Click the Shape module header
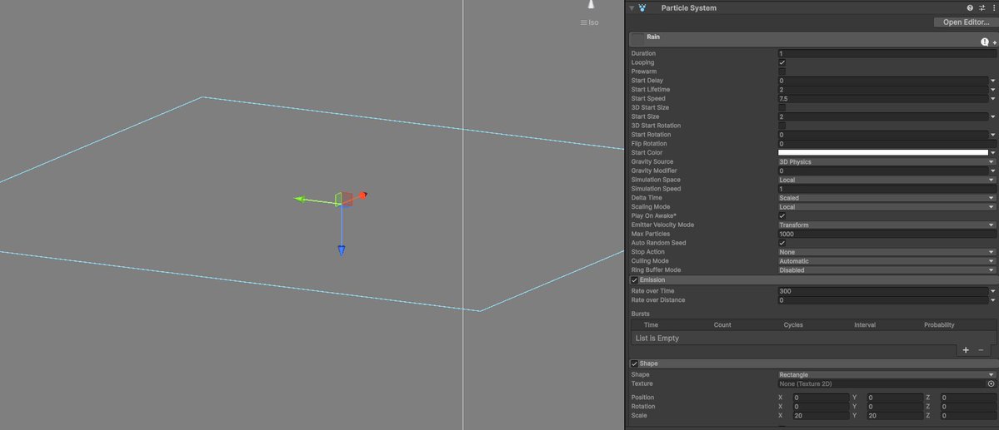999x430 pixels. (x=813, y=363)
